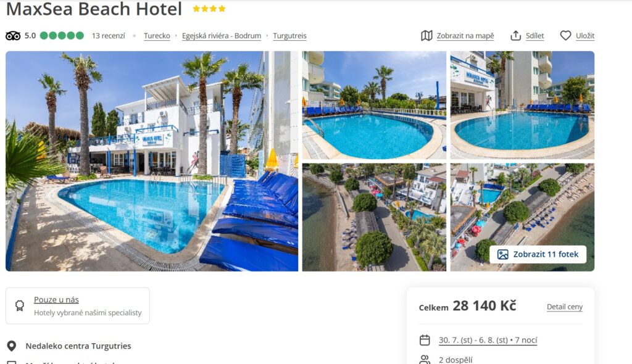Screen dimensions: 632x364
Task: Open the Egejská riviéra - Bodrum breadcrumb
Action: pos(222,36)
